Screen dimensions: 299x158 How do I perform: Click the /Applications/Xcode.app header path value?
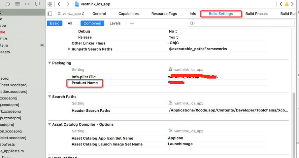pyautogui.click(x=228, y=110)
